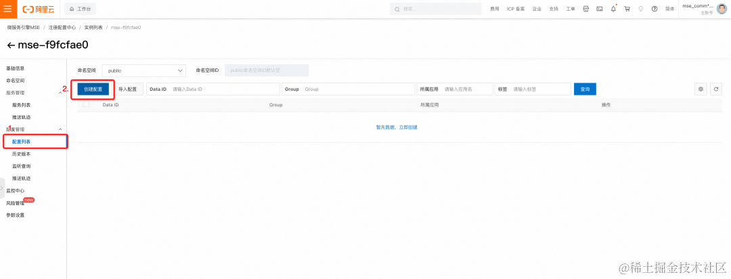Viewport: 731px width, 279px height.
Task: Open 历史版本 in the sidebar
Action: tap(22, 154)
